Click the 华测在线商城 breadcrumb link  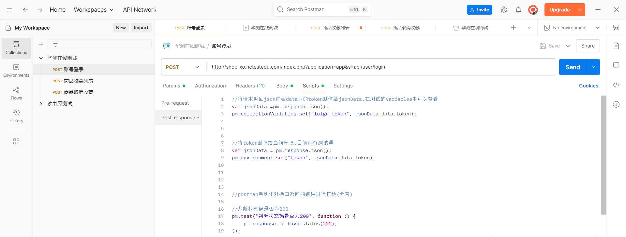[190, 46]
